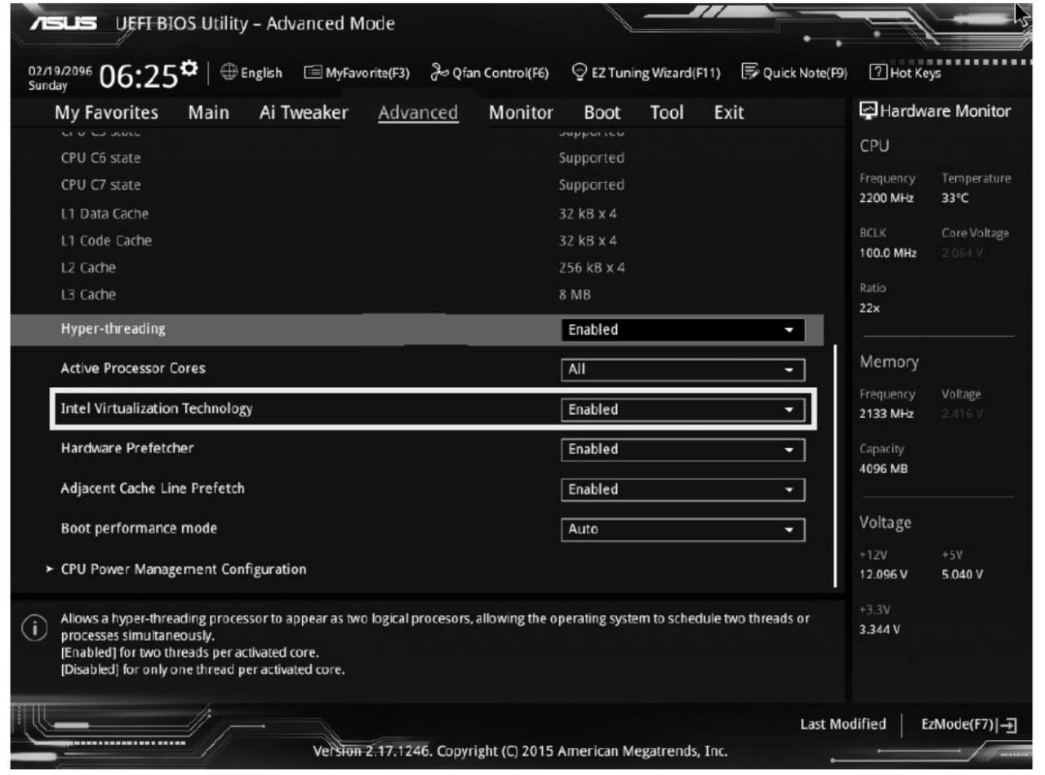Screen dimensions: 1045x775
Task: Click the MyFavorite list icon
Action: click(312, 73)
